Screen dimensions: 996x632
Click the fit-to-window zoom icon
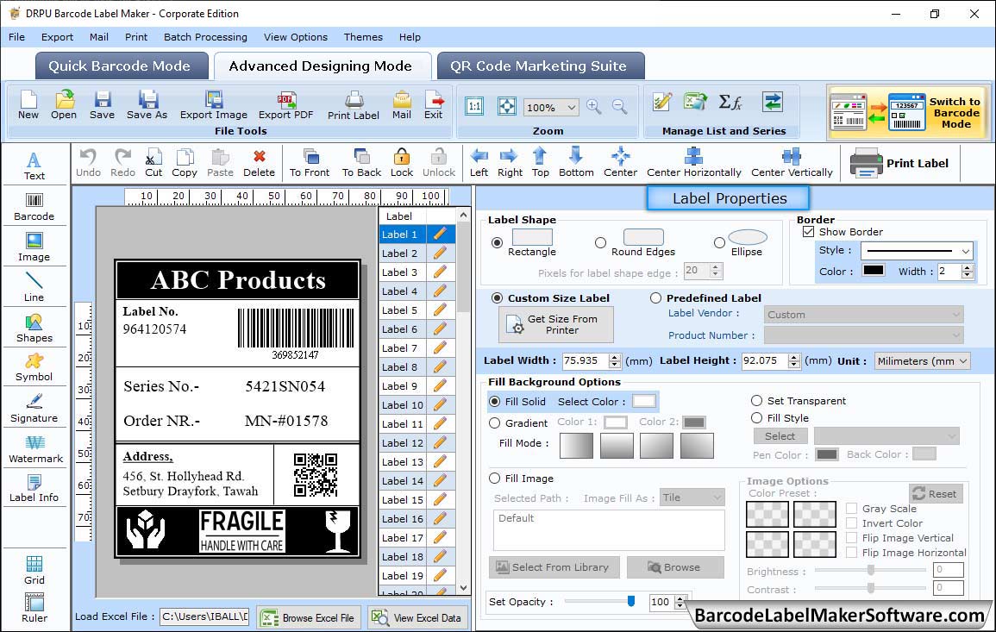coord(507,106)
